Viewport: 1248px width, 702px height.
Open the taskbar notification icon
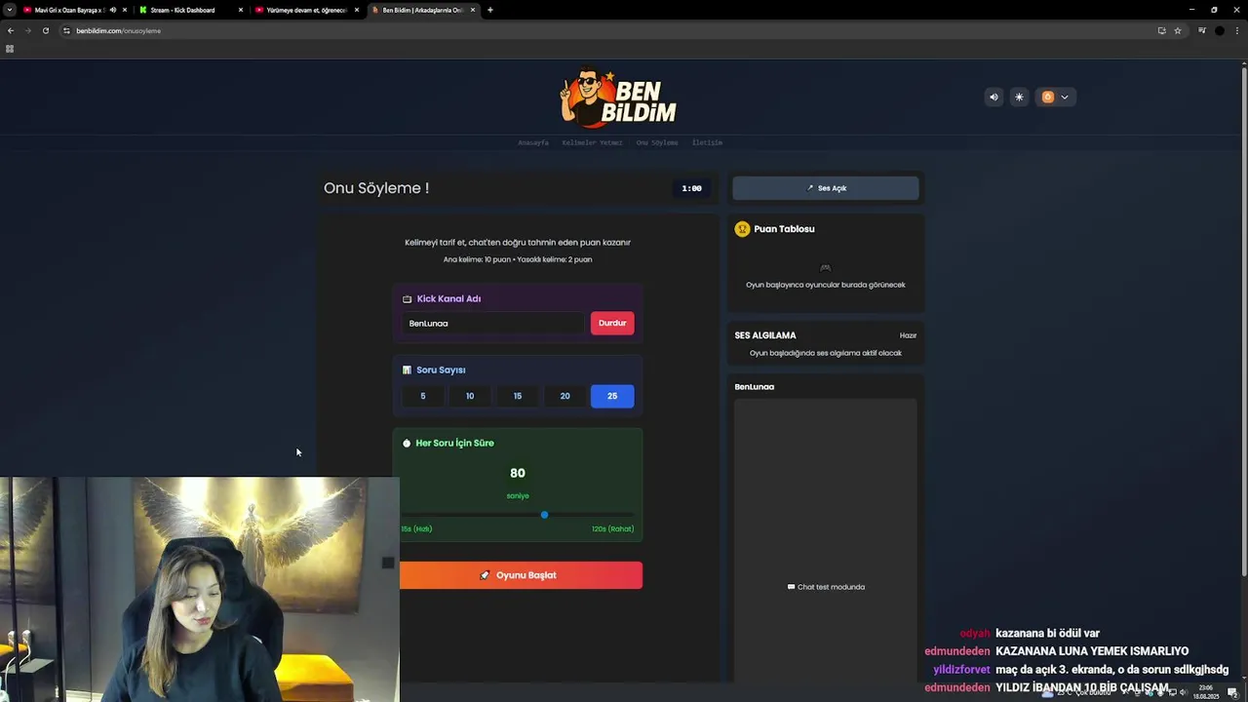[1232, 692]
